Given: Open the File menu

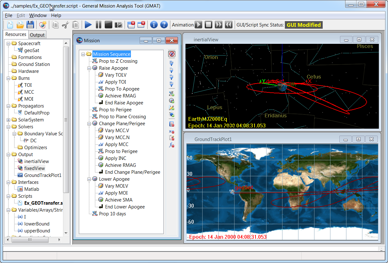Looking at the screenshot, I should pyautogui.click(x=9, y=15).
